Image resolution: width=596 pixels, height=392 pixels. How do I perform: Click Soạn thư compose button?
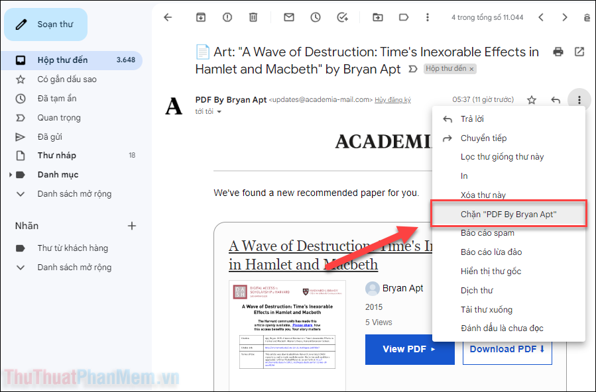click(x=46, y=24)
